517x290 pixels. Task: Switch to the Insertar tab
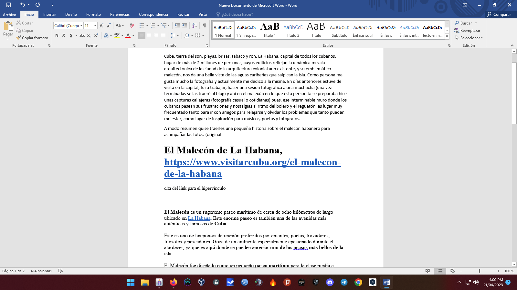click(49, 15)
